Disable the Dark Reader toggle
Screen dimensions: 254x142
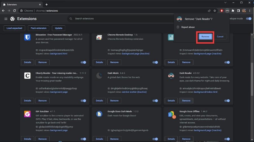coord(227,101)
